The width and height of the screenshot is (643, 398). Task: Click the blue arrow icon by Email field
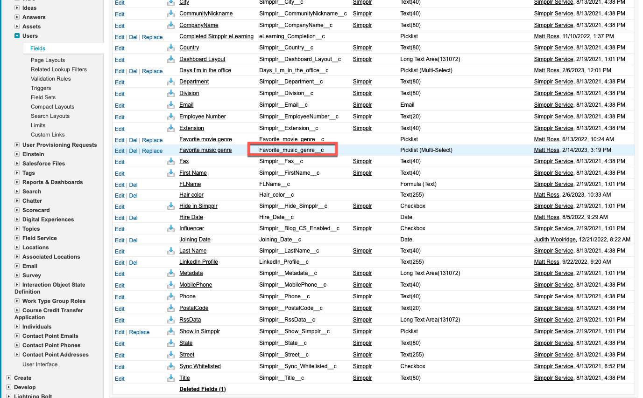click(171, 104)
